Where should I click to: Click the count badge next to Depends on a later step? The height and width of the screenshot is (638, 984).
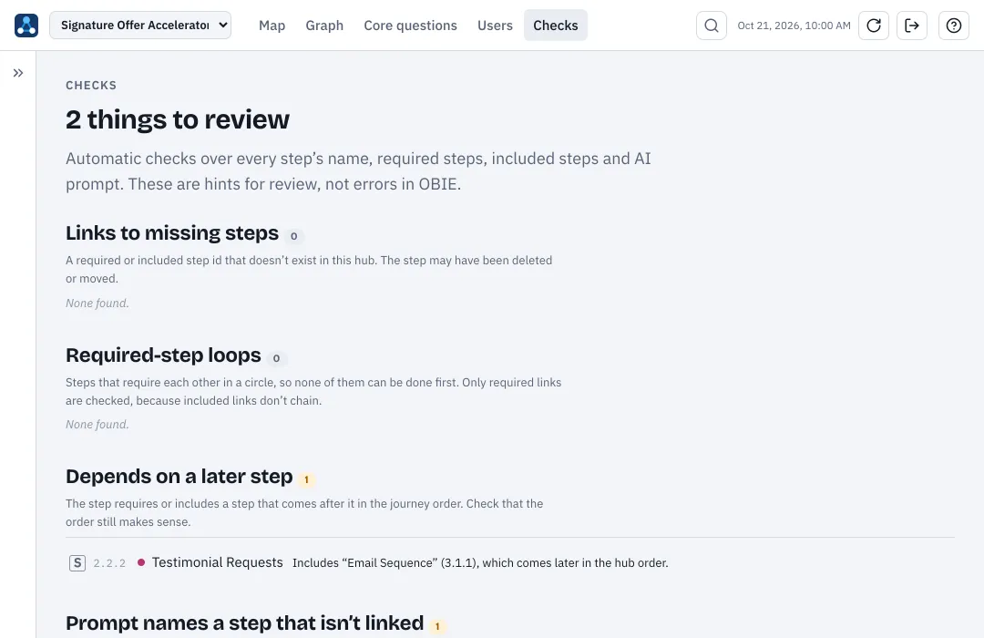306,479
